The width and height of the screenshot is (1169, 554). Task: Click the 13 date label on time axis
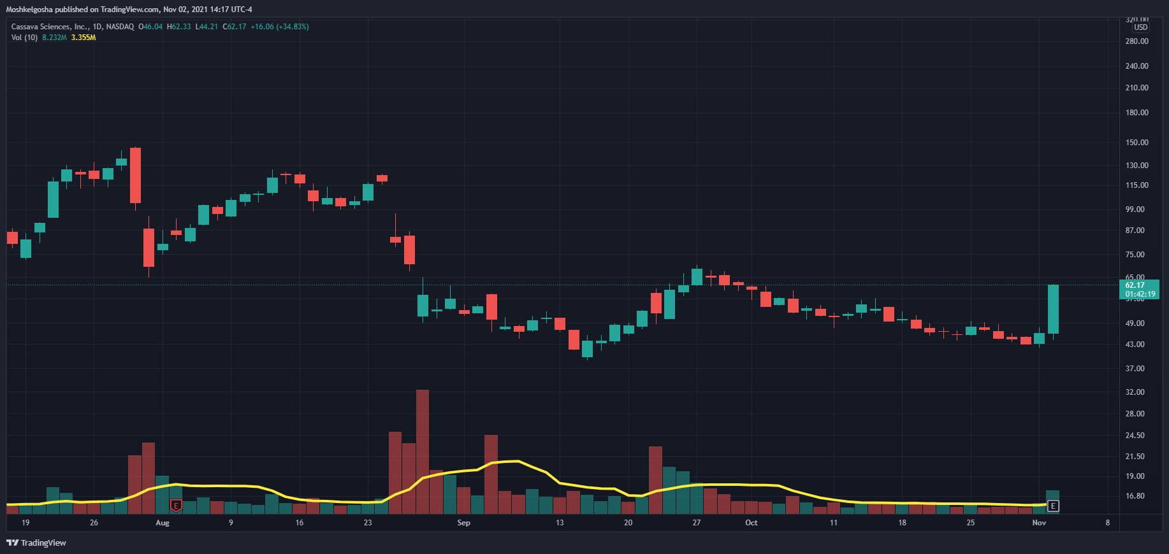coord(560,523)
